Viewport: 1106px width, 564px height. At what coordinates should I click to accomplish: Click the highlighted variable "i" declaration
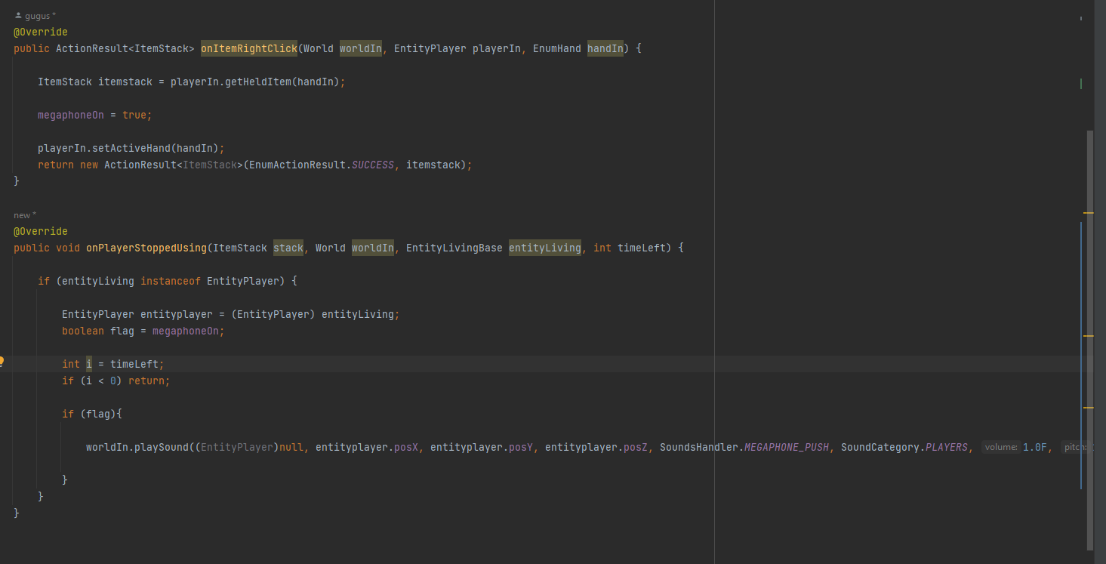pyautogui.click(x=88, y=364)
